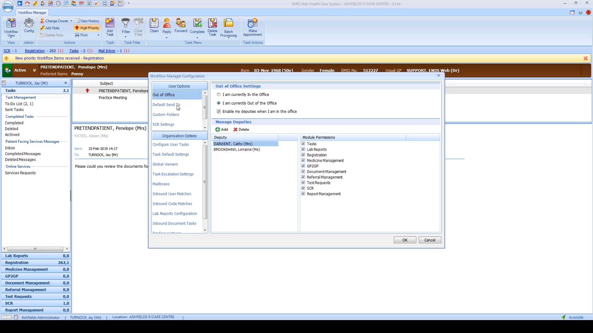Select deputy BROOKSHAW, Lorraine (Ms)
This screenshot has height=333, width=593.
(237, 150)
